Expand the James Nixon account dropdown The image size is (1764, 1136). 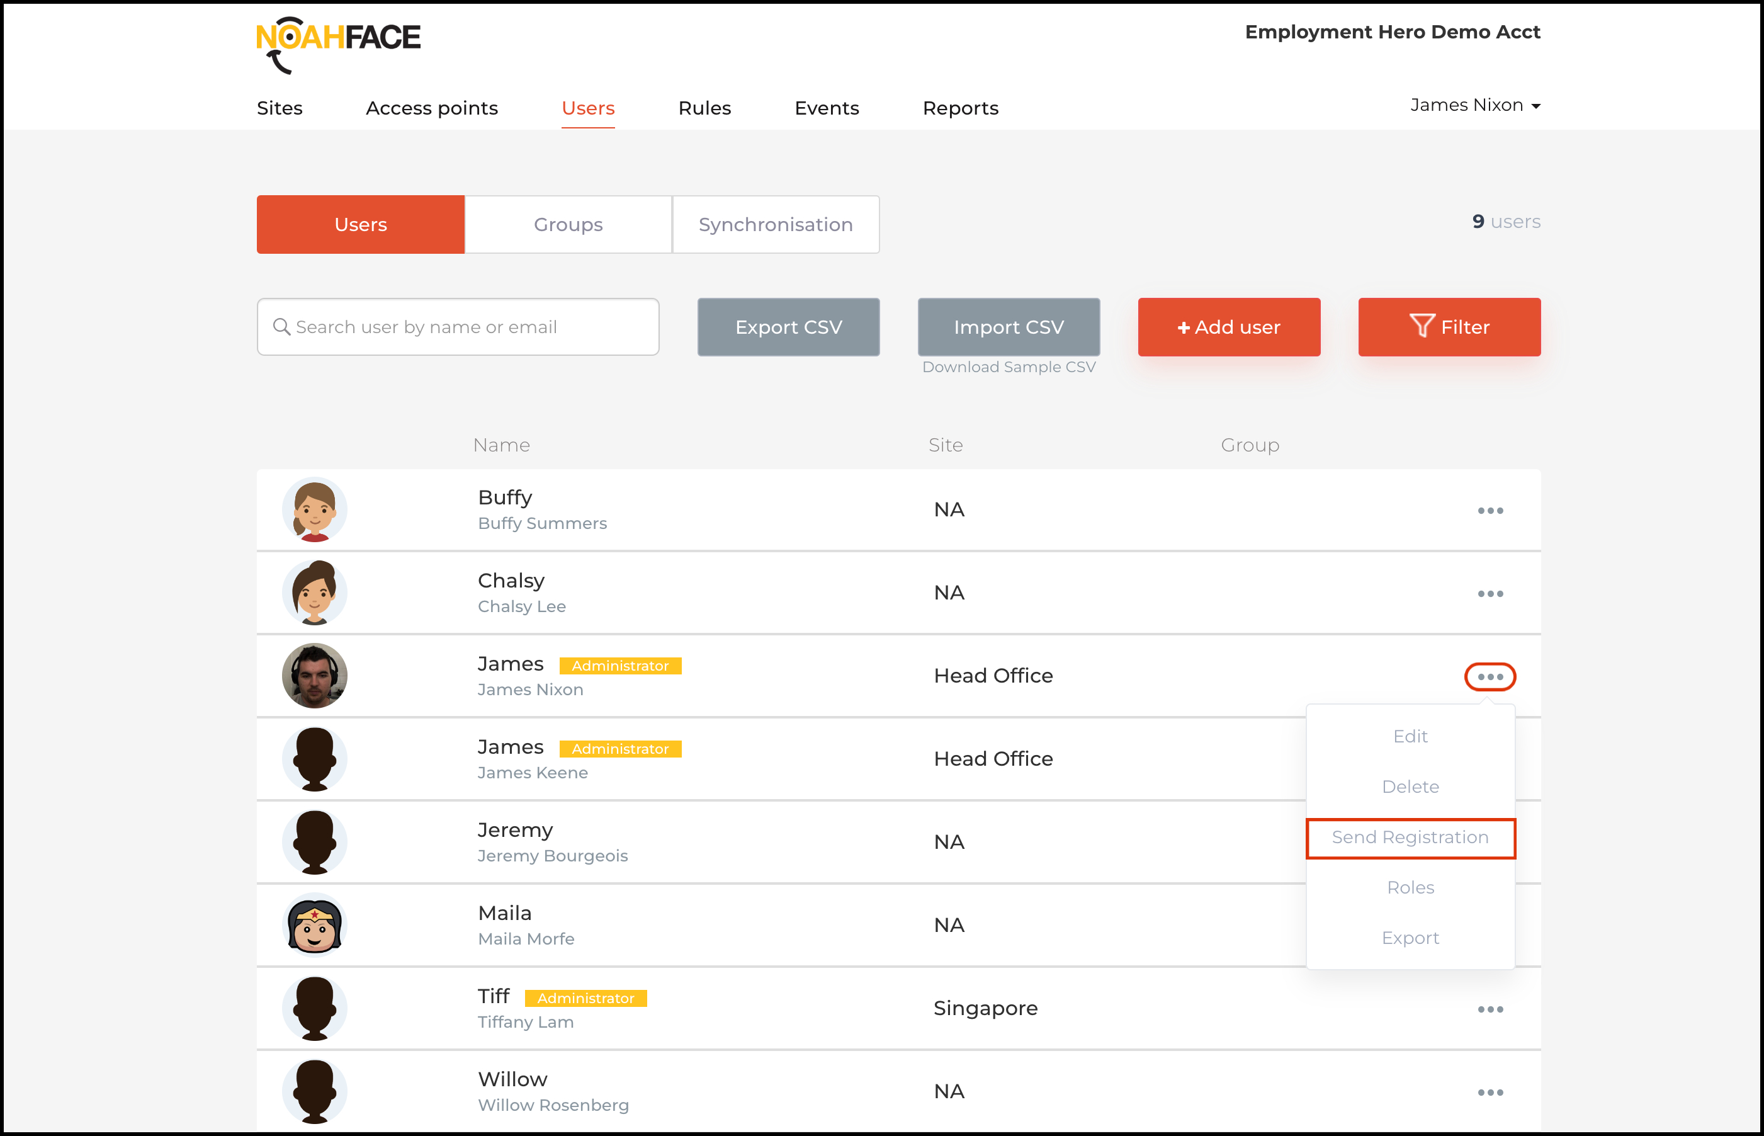click(x=1475, y=106)
